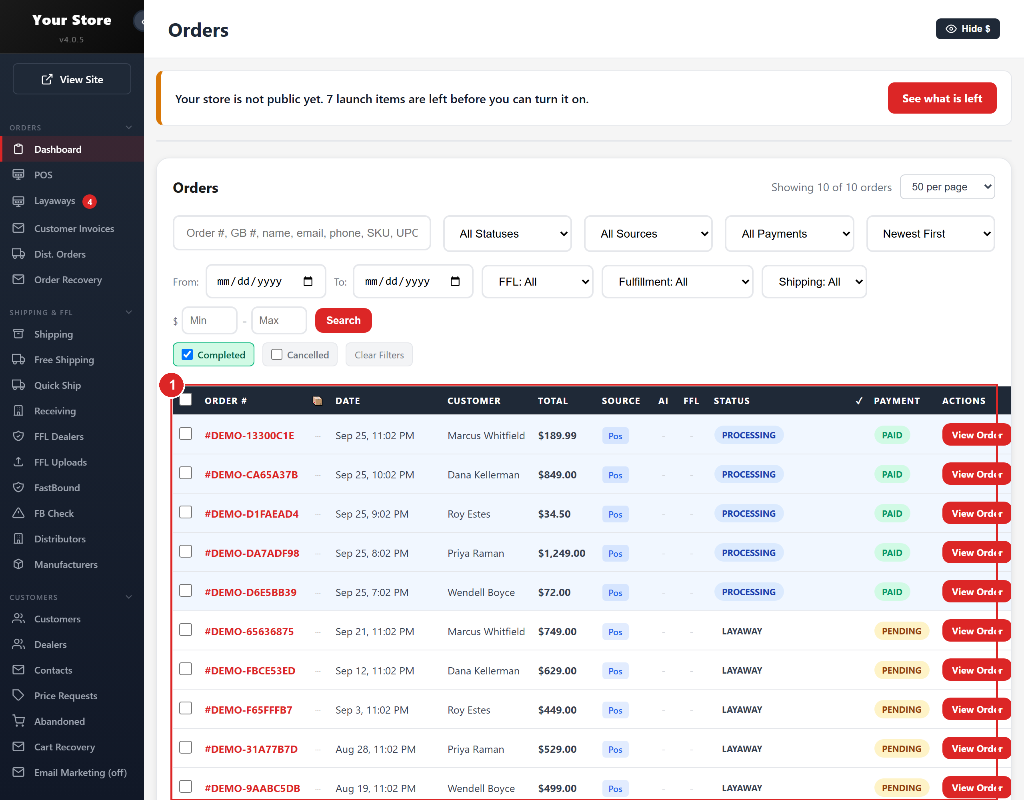Click the FastBound shield icon
The height and width of the screenshot is (800, 1024).
[x=18, y=487]
